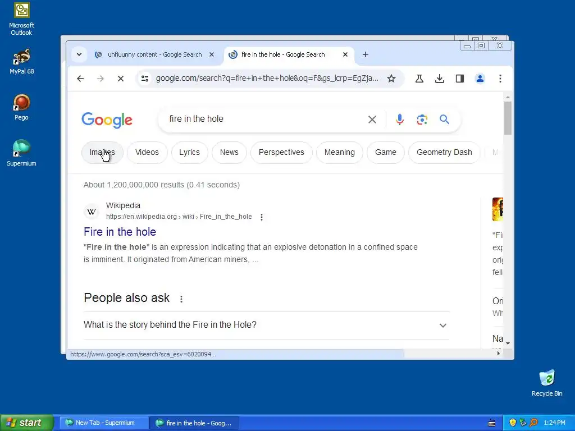Select the Game filter chip

click(x=385, y=152)
